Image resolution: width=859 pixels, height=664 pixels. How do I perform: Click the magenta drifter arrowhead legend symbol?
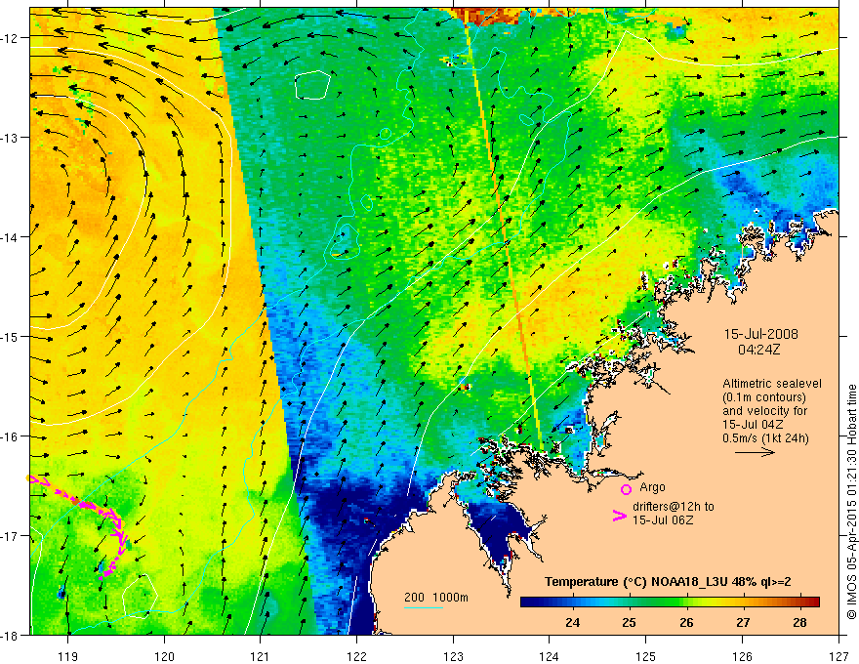click(619, 516)
